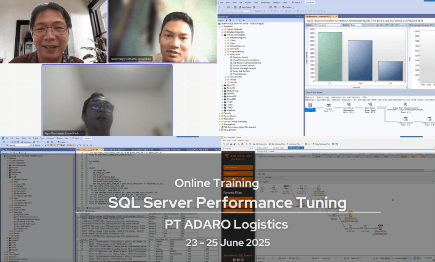Click the Get Actual Plan button

[295, 144]
